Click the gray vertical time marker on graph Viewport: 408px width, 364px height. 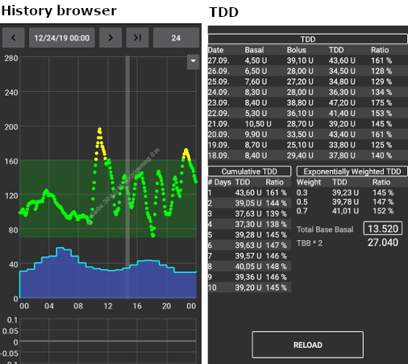point(127,177)
